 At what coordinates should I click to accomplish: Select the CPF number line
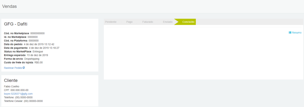pos(16,90)
